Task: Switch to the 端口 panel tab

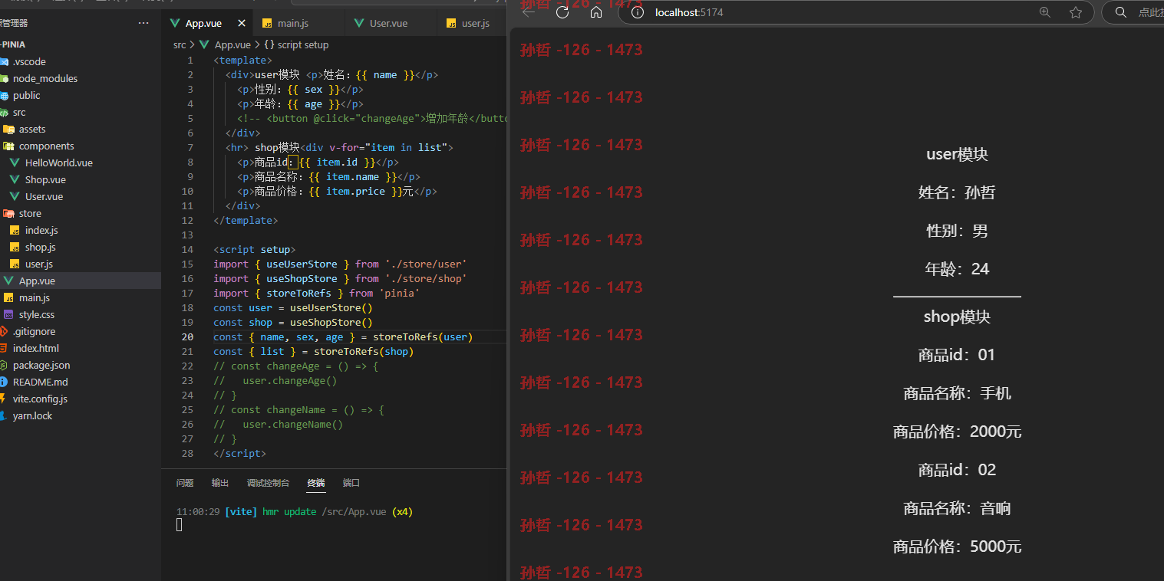Action: pos(351,483)
